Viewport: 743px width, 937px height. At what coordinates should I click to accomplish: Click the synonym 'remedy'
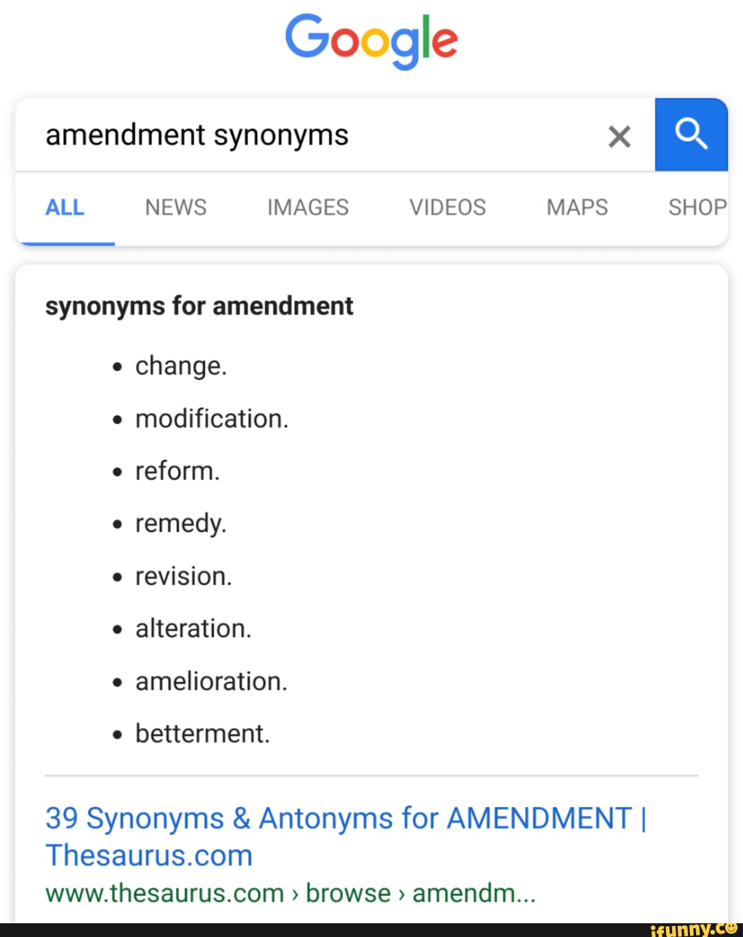(x=180, y=523)
